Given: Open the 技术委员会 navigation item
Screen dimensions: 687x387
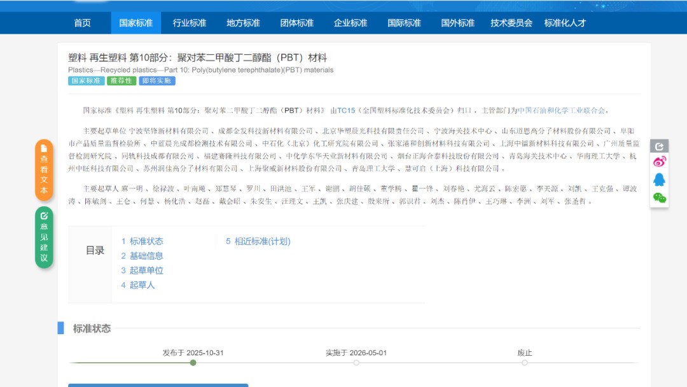Looking at the screenshot, I should coord(511,23).
